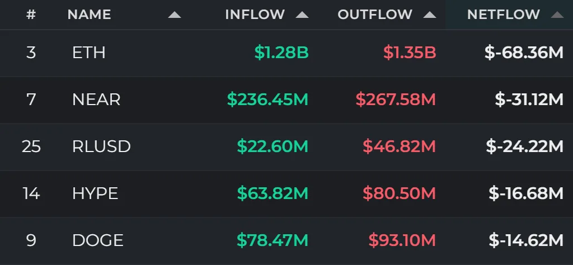Click rank number 14 for HYPE
Screen dimensions: 573x265
[31, 193]
